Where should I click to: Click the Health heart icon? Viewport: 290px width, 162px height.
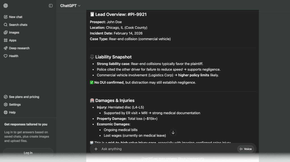(6, 56)
